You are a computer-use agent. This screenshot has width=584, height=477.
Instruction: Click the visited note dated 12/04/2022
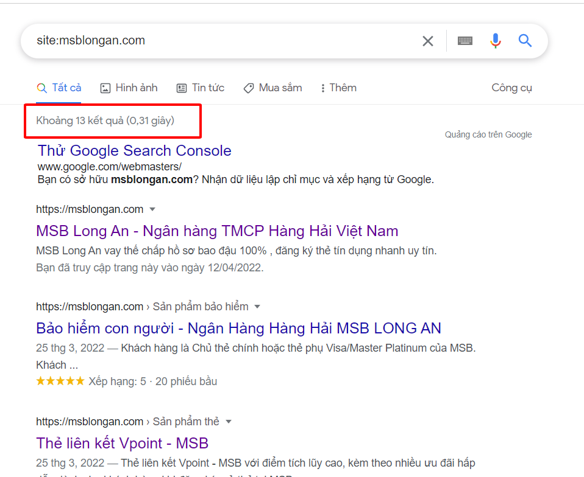point(150,268)
